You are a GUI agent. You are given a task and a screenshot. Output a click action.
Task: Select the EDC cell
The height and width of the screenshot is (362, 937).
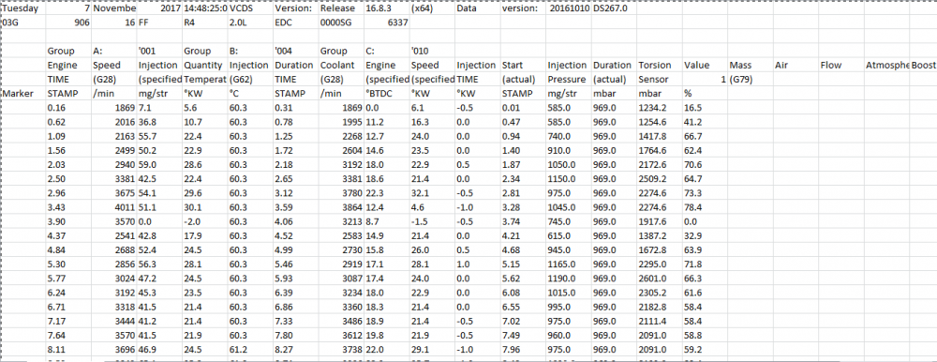click(296, 23)
